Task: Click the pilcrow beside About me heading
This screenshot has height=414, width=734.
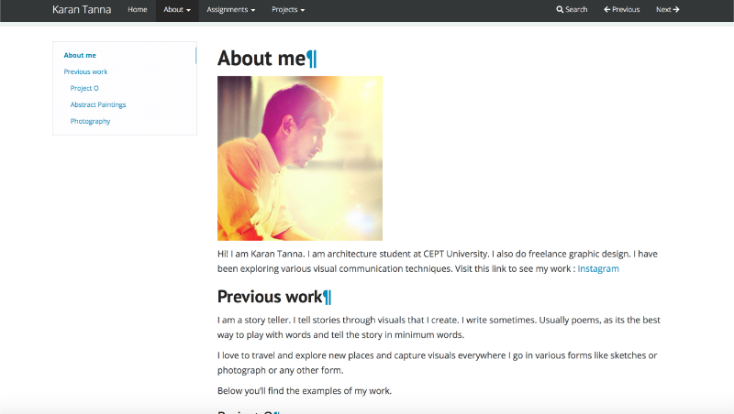Action: coord(312,60)
